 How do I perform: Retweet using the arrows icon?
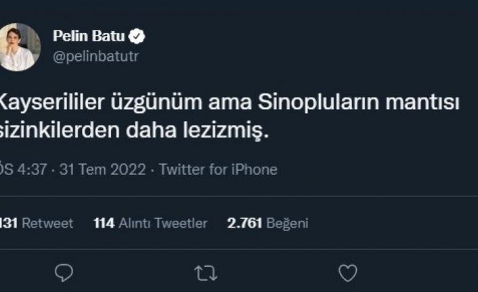206,273
